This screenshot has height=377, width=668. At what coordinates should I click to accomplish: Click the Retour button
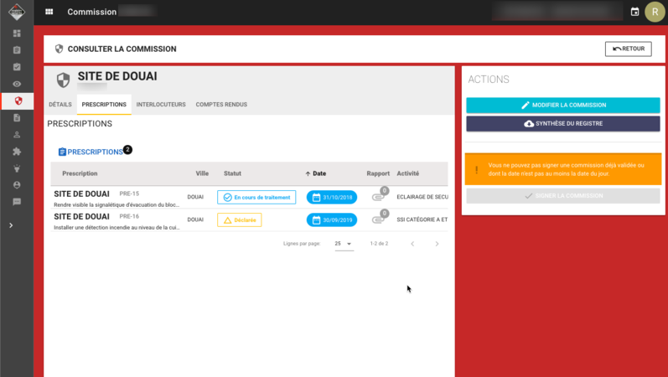coord(629,49)
